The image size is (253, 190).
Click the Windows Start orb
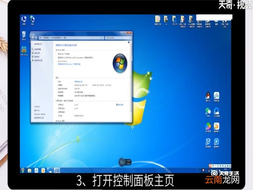click(x=22, y=170)
